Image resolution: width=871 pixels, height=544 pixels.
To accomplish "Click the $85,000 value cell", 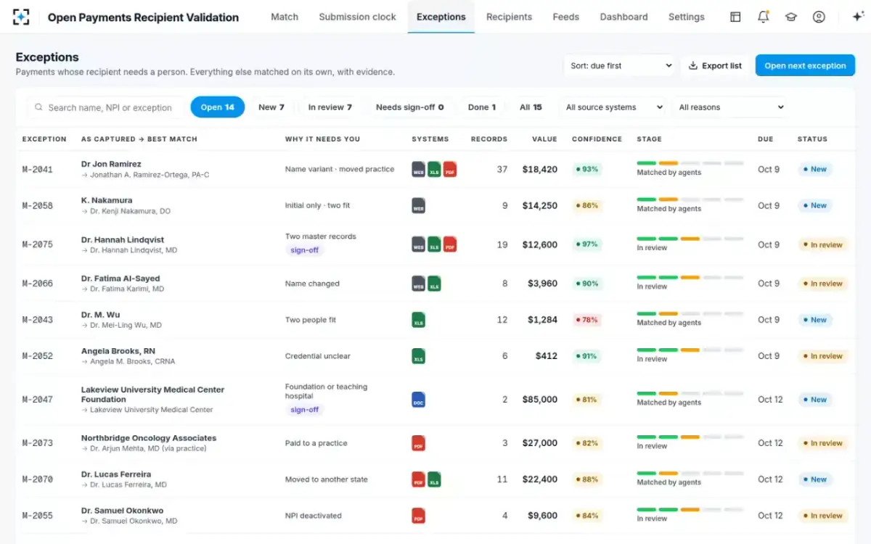I will coord(540,400).
